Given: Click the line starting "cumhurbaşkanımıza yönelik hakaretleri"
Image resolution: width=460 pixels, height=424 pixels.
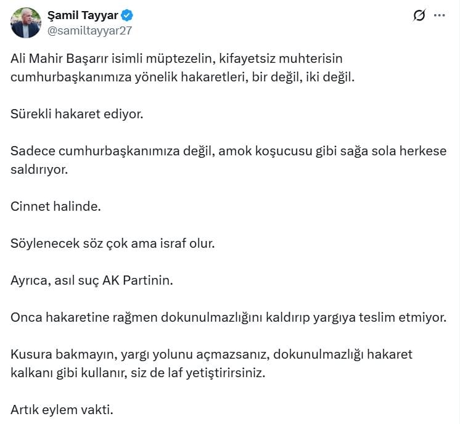Looking at the screenshot, I should (183, 77).
